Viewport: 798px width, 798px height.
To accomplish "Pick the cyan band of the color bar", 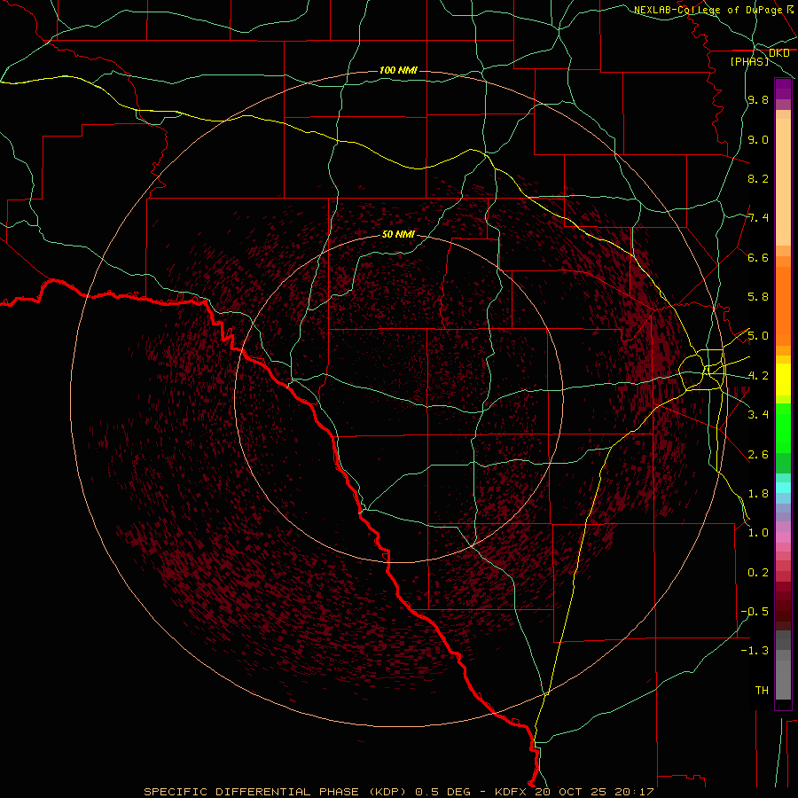I will click(783, 488).
